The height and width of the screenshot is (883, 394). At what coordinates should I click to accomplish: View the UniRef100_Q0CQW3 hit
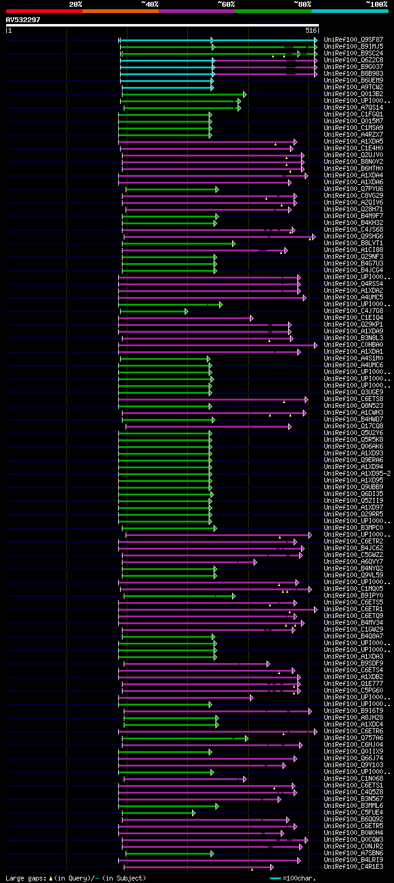pyautogui.click(x=353, y=840)
